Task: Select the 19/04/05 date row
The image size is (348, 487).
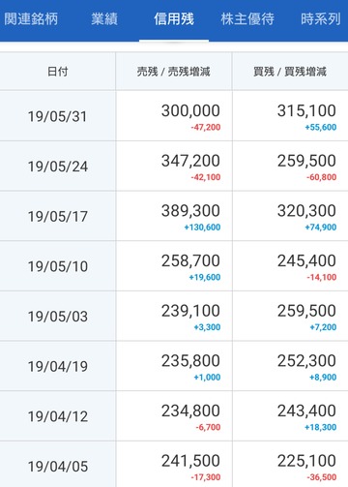Action: click(174, 465)
